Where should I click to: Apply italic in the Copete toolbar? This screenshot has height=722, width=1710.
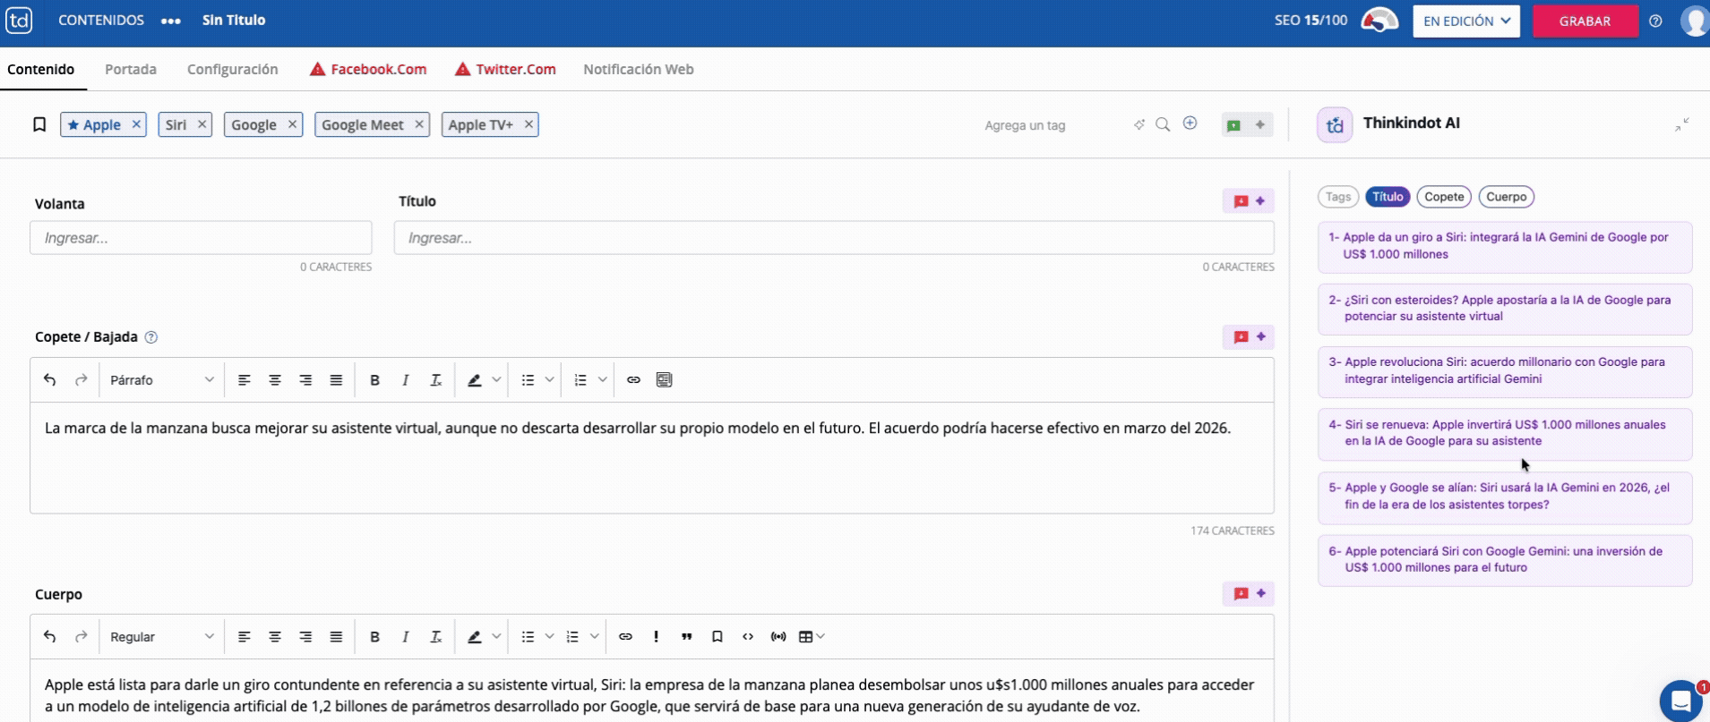click(x=406, y=380)
